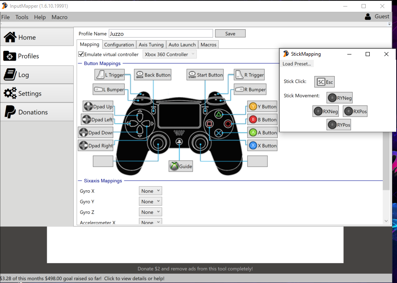Click the Donate $2 remove ads text

[195, 269]
